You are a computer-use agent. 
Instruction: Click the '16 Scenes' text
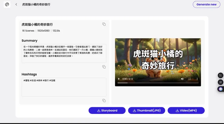coord(28,31)
